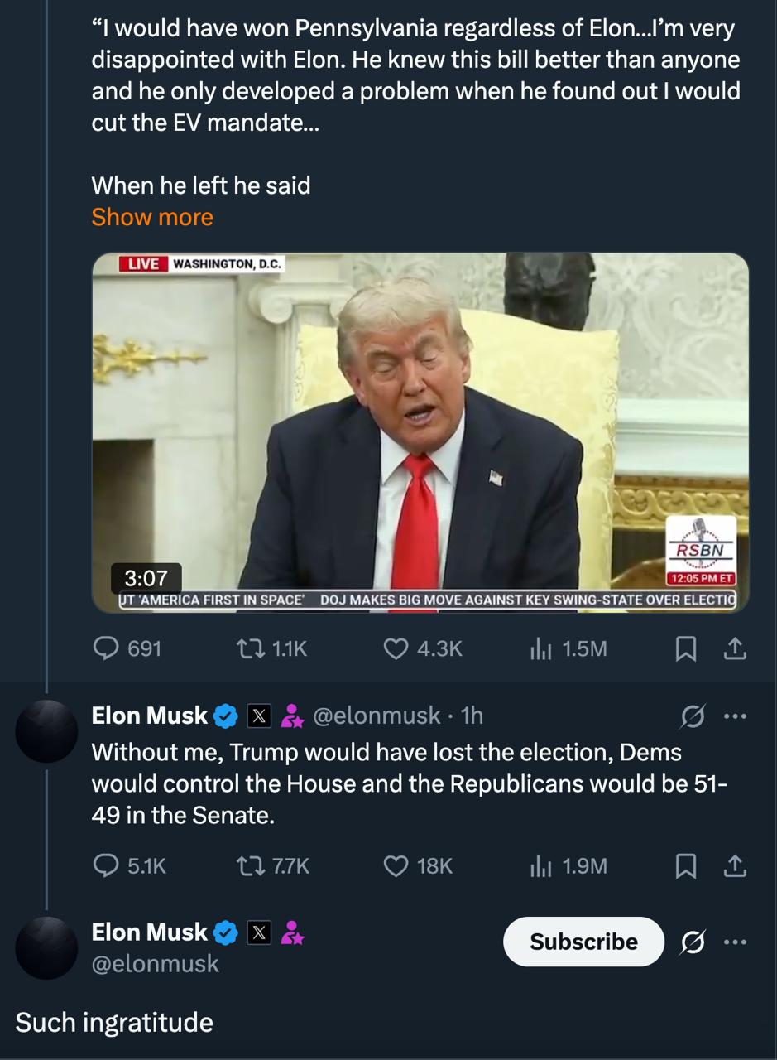
Task: Bookmark the Trump video post
Action: pos(685,649)
